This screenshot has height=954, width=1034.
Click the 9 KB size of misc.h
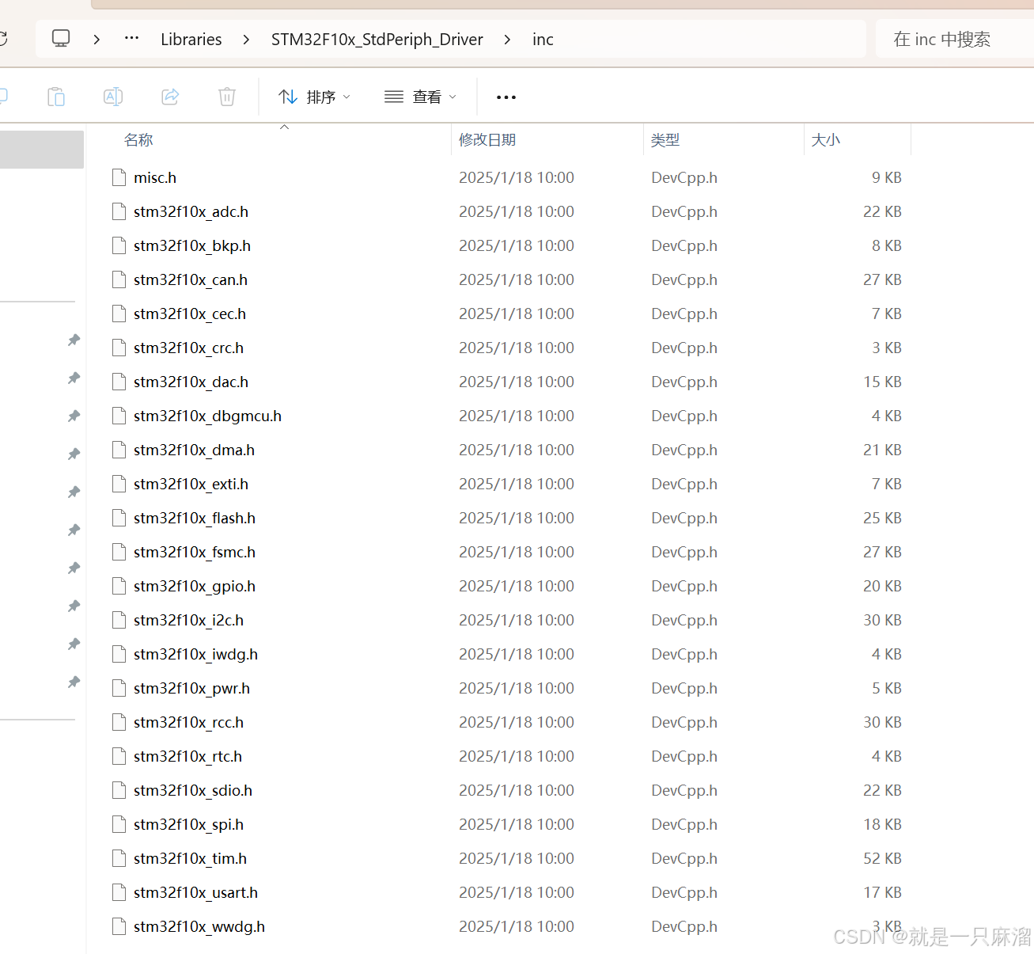pos(887,177)
